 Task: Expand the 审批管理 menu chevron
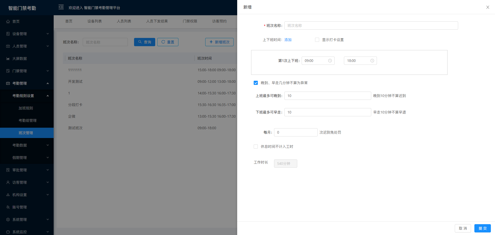click(48, 170)
